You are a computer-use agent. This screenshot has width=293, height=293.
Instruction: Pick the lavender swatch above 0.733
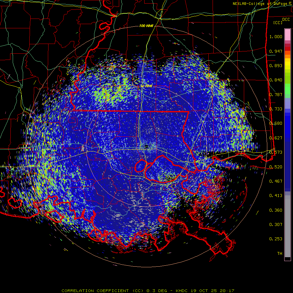coord(287,104)
